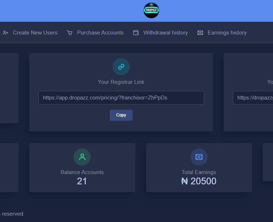This screenshot has height=222, width=273.
Task: Click the blue money icon above Total Earnings
Action: click(199, 157)
